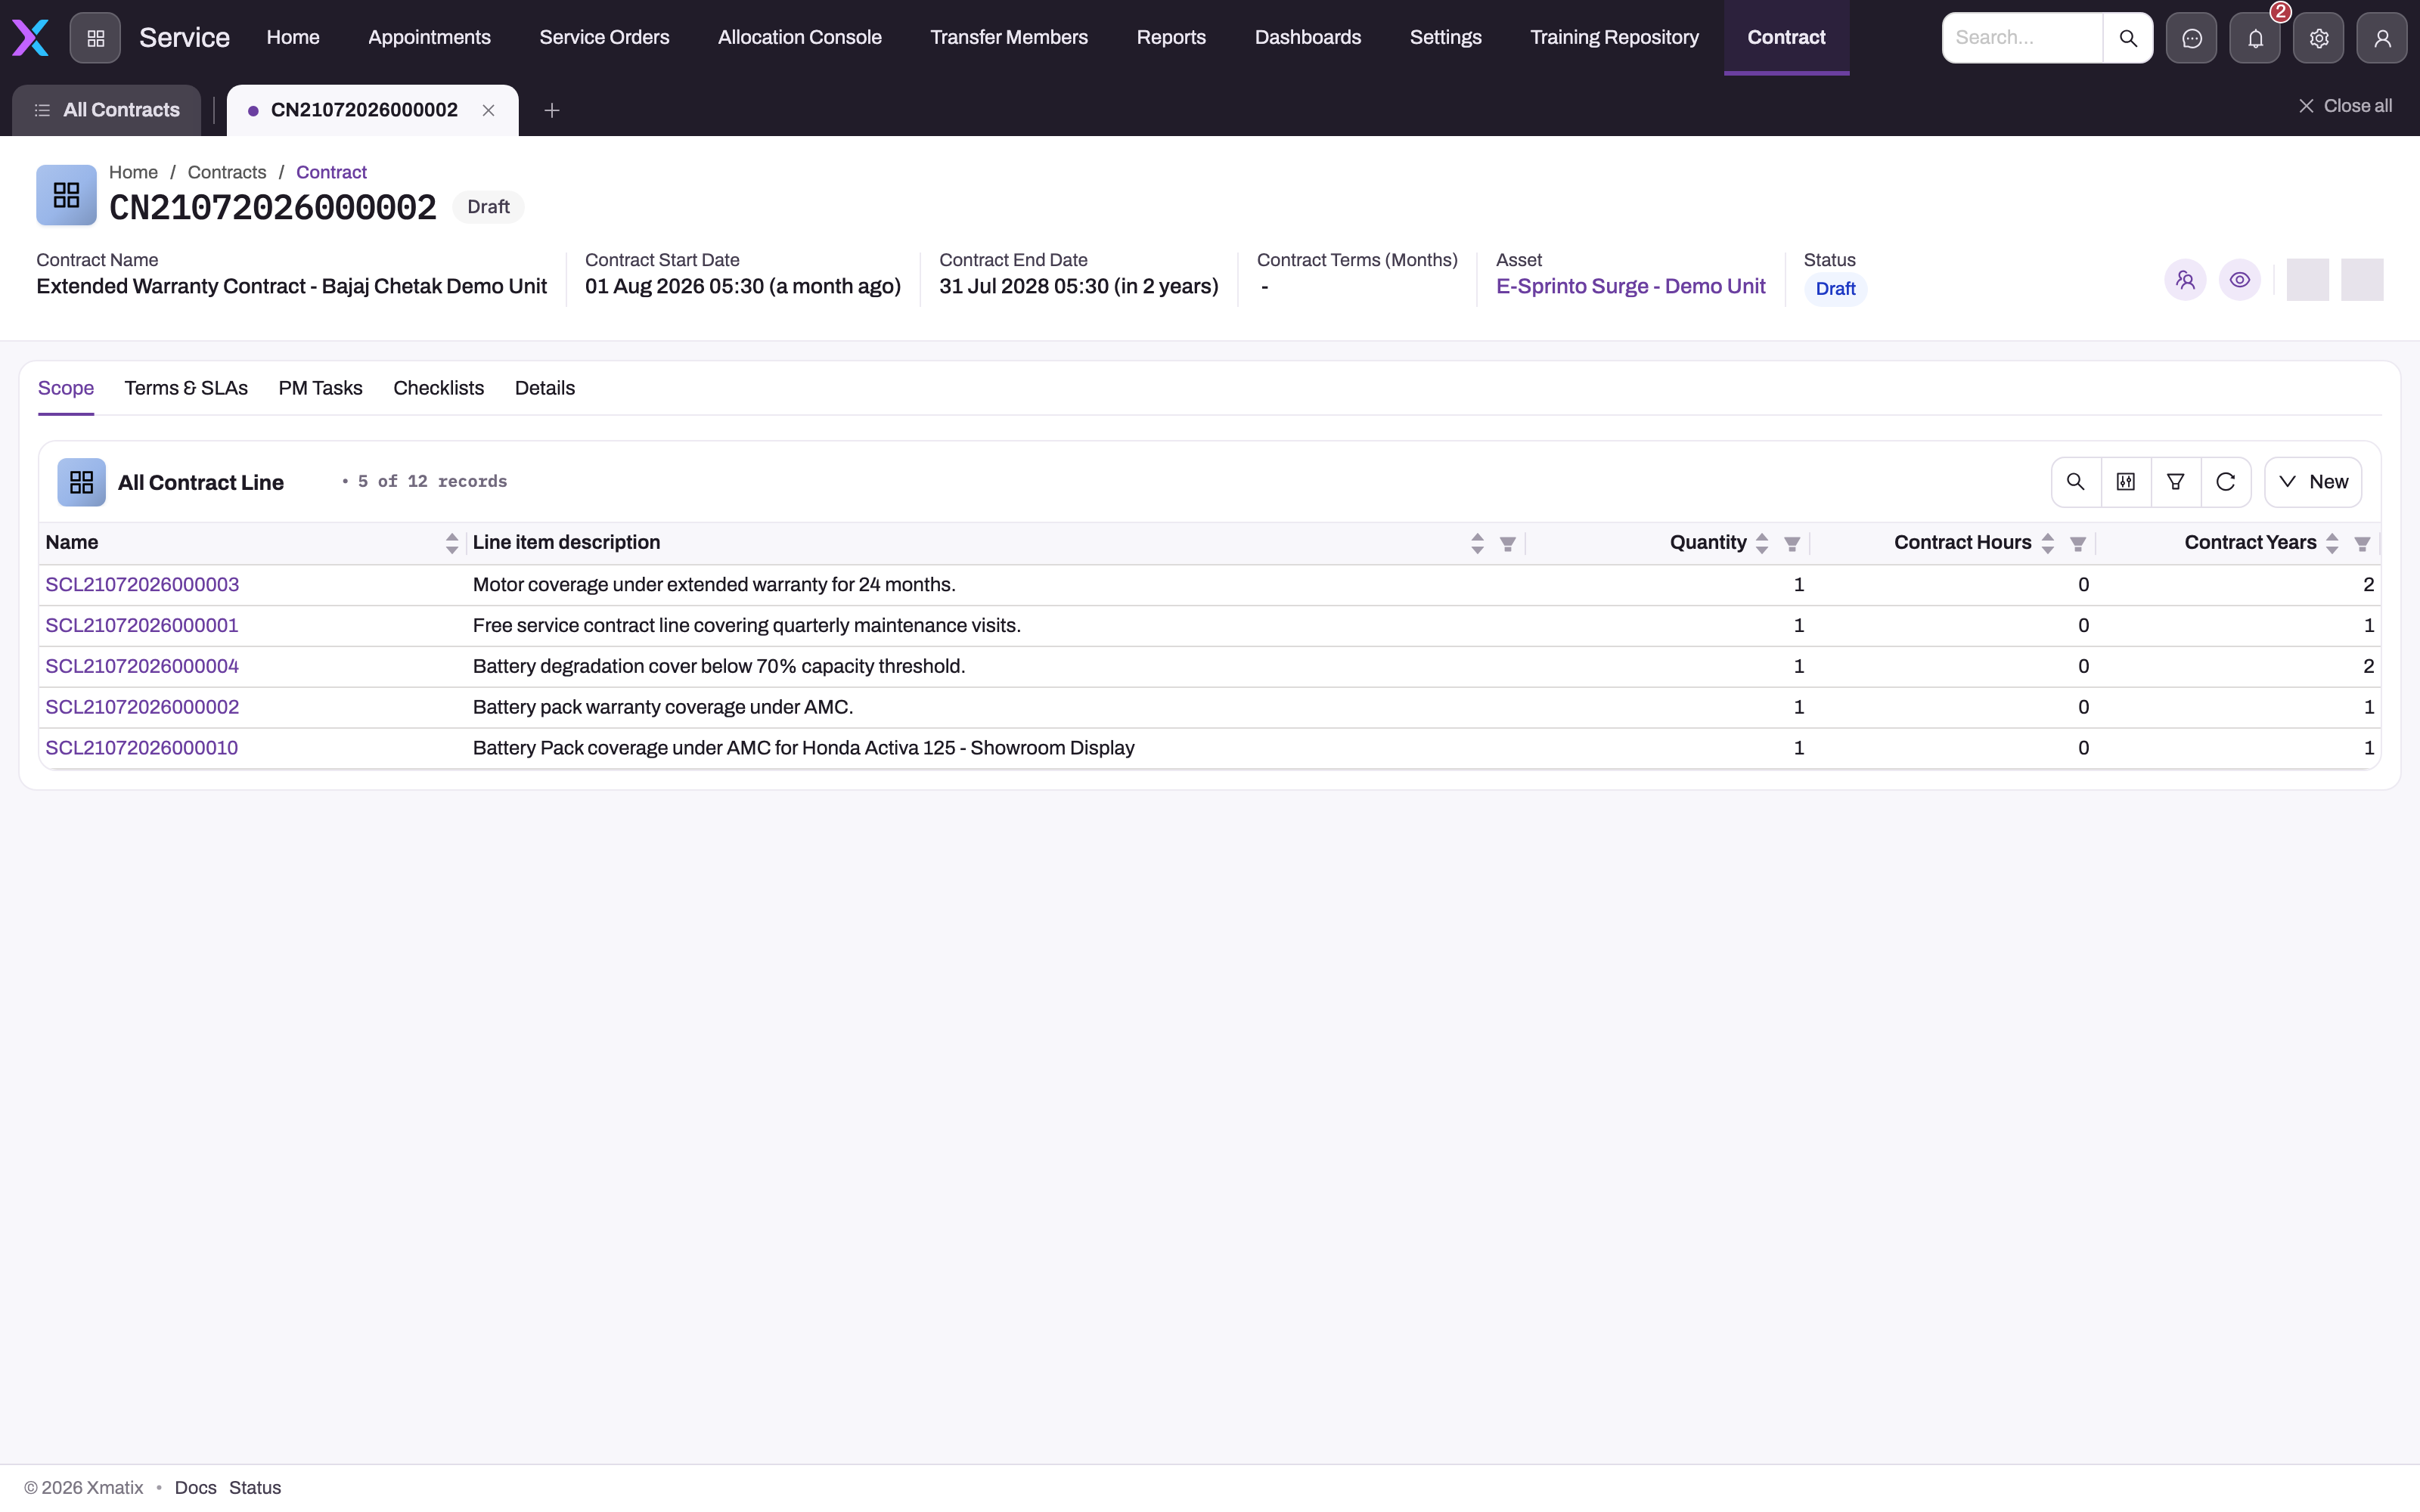Open contract line SCL21072026000010
This screenshot has height=1512, width=2420.
point(142,749)
